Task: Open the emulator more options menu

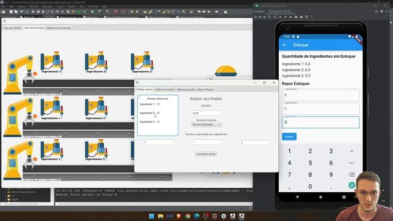Action: 312,17
